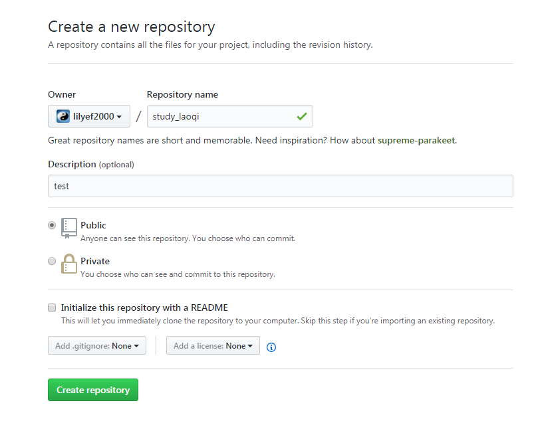Screen dimensions: 548x427
Task: Click the green checkmark in repository name field
Action: point(302,116)
